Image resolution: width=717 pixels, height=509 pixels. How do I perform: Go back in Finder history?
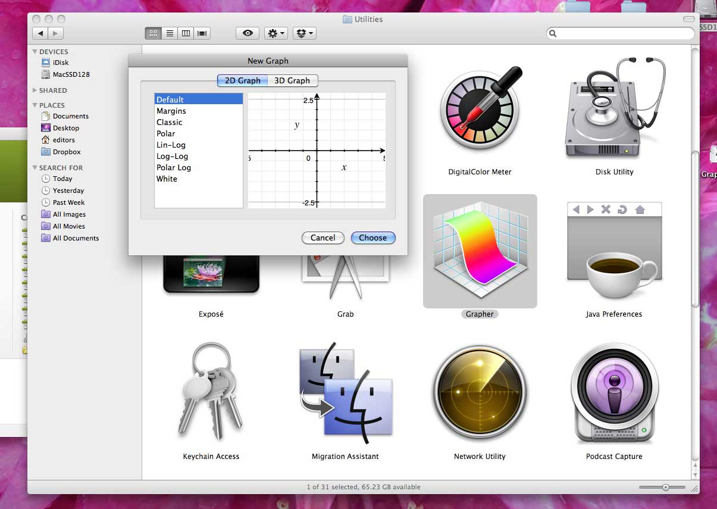coord(40,34)
